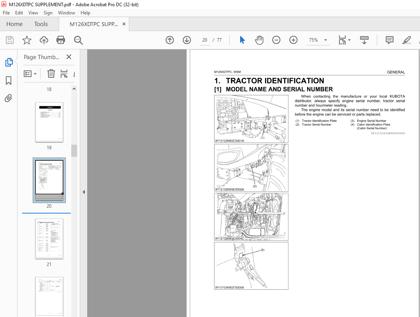Open thumbnail options dropdown menu
Screen dimensions: 420x317
point(30,74)
